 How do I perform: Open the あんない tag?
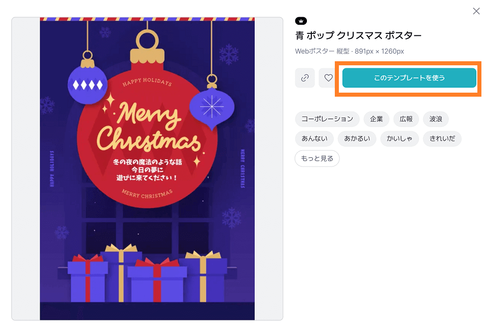point(315,139)
